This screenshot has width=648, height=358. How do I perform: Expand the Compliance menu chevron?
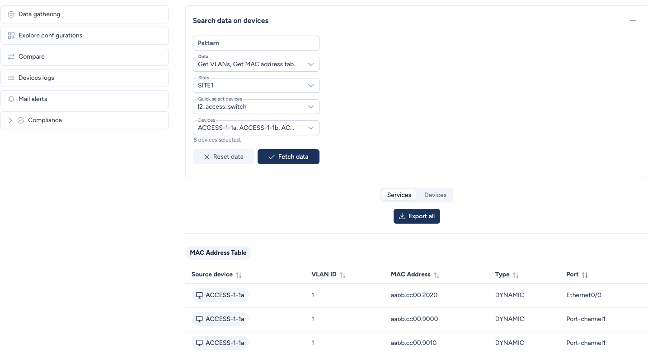tap(10, 120)
